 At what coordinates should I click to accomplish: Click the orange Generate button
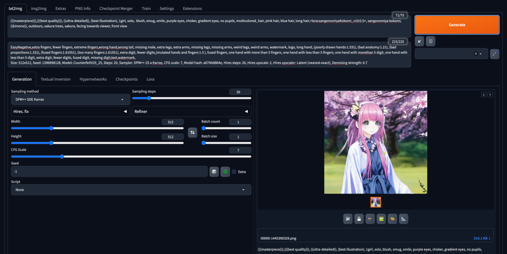tap(457, 25)
